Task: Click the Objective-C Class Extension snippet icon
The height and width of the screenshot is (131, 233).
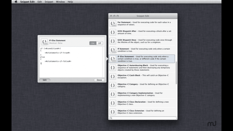Action: click(x=113, y=112)
